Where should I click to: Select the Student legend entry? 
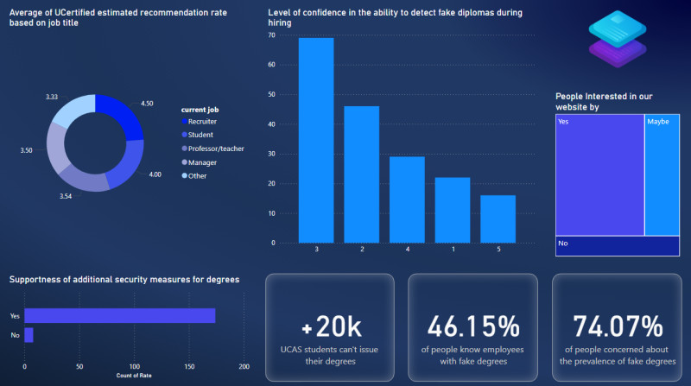pos(200,135)
